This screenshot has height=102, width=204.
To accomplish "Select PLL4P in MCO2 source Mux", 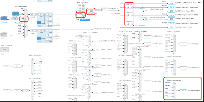I will pyautogui.click(x=32, y=92).
